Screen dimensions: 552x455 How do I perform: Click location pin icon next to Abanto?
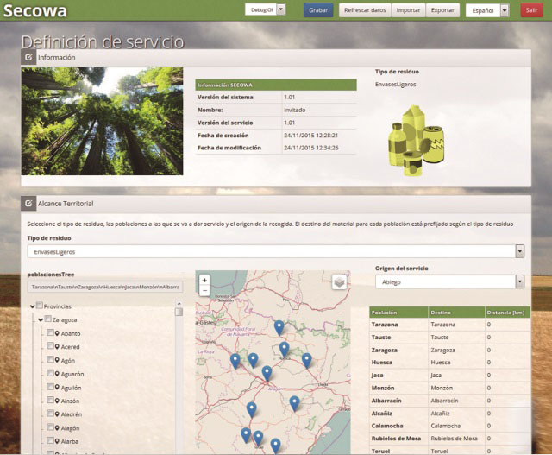(x=57, y=333)
